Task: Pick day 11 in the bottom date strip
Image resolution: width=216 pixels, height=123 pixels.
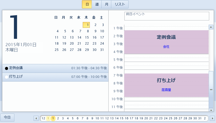Action: [x=102, y=118]
